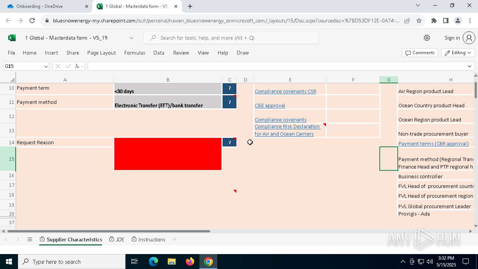Click the Select All corner triangle
The width and height of the screenshot is (478, 269).
[x=12, y=80]
